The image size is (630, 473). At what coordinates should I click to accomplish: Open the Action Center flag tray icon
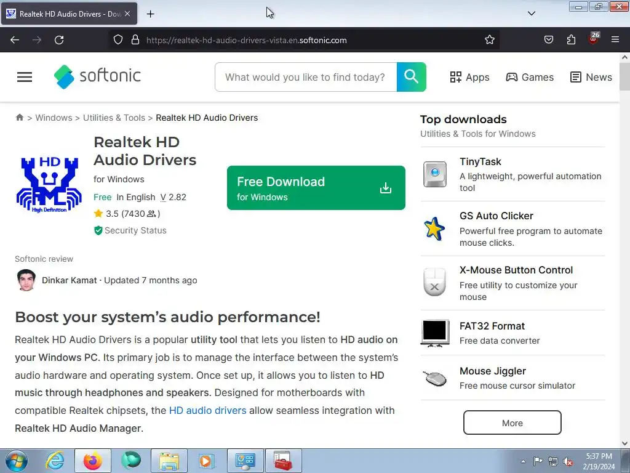point(538,461)
